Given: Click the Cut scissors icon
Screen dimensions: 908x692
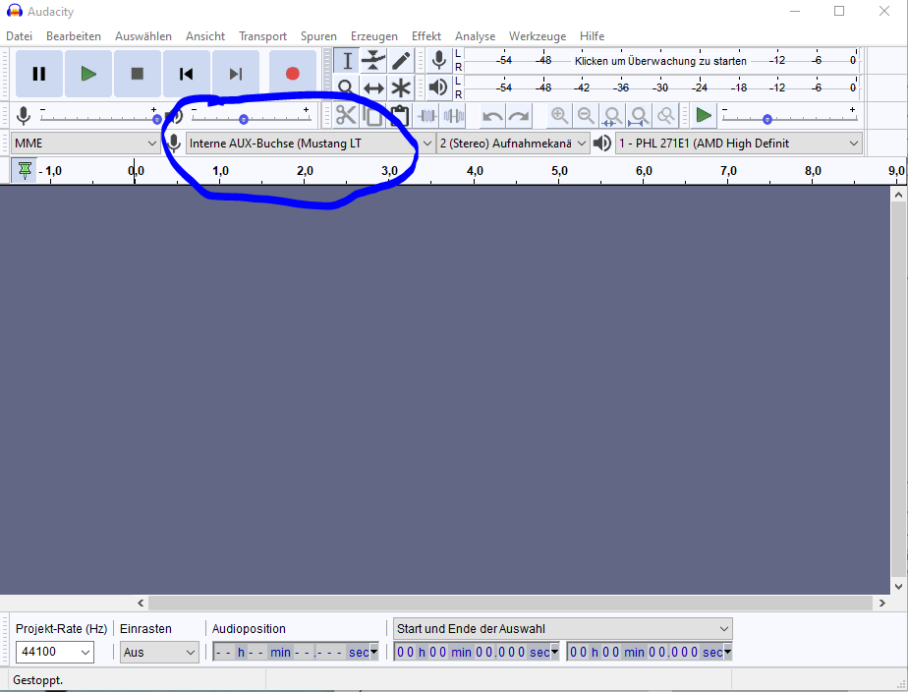Looking at the screenshot, I should (x=346, y=116).
